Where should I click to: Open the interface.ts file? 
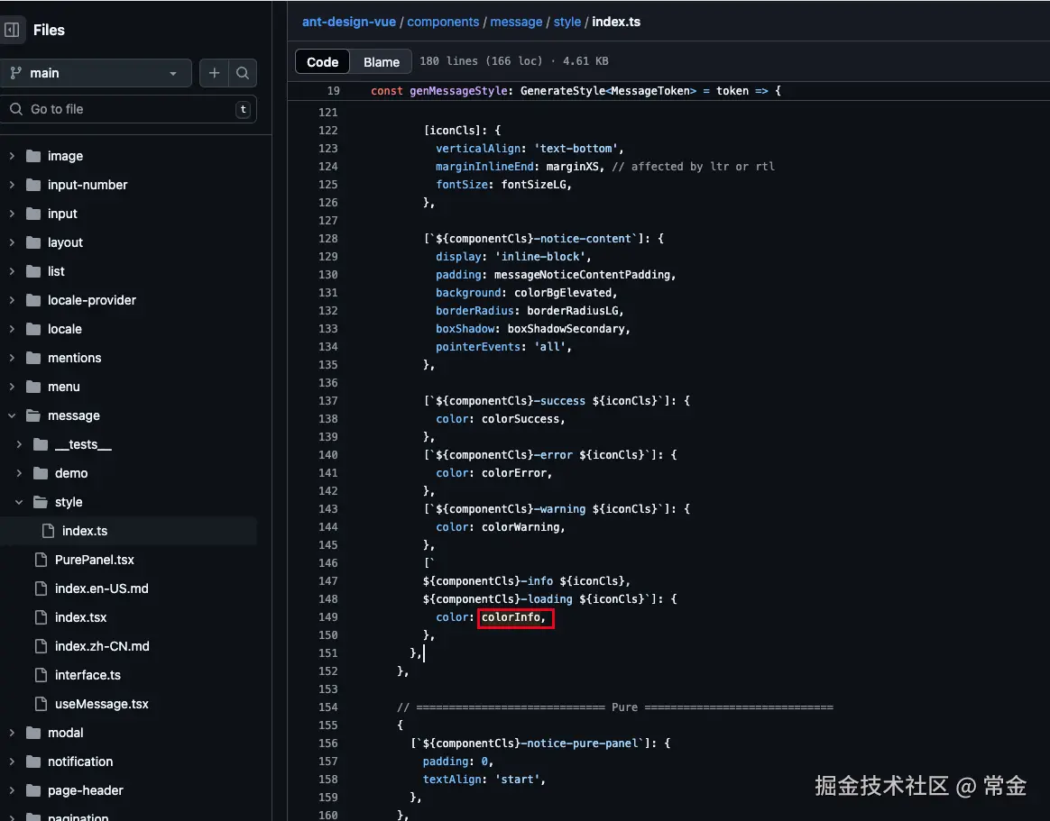coord(87,675)
